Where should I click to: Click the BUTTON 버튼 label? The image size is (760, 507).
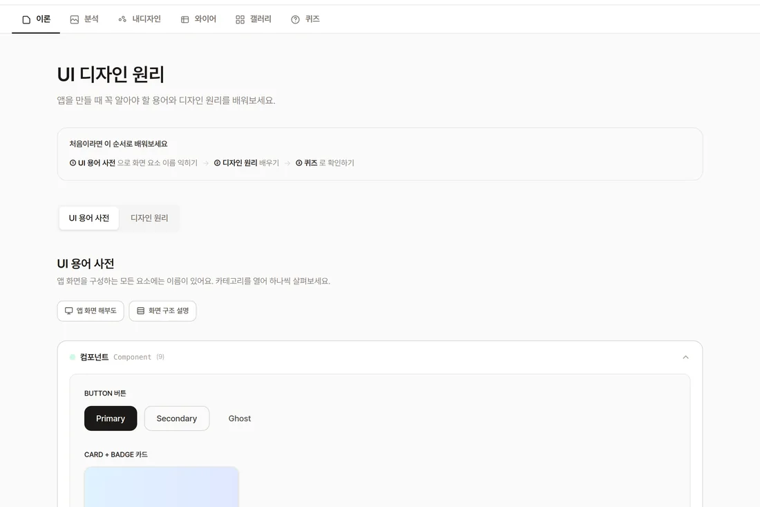[105, 394]
